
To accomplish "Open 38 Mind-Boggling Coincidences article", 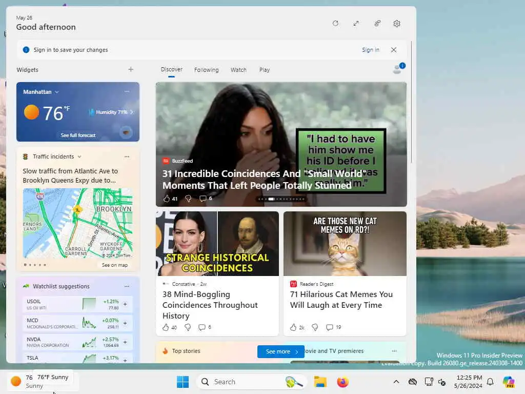I will pos(210,305).
